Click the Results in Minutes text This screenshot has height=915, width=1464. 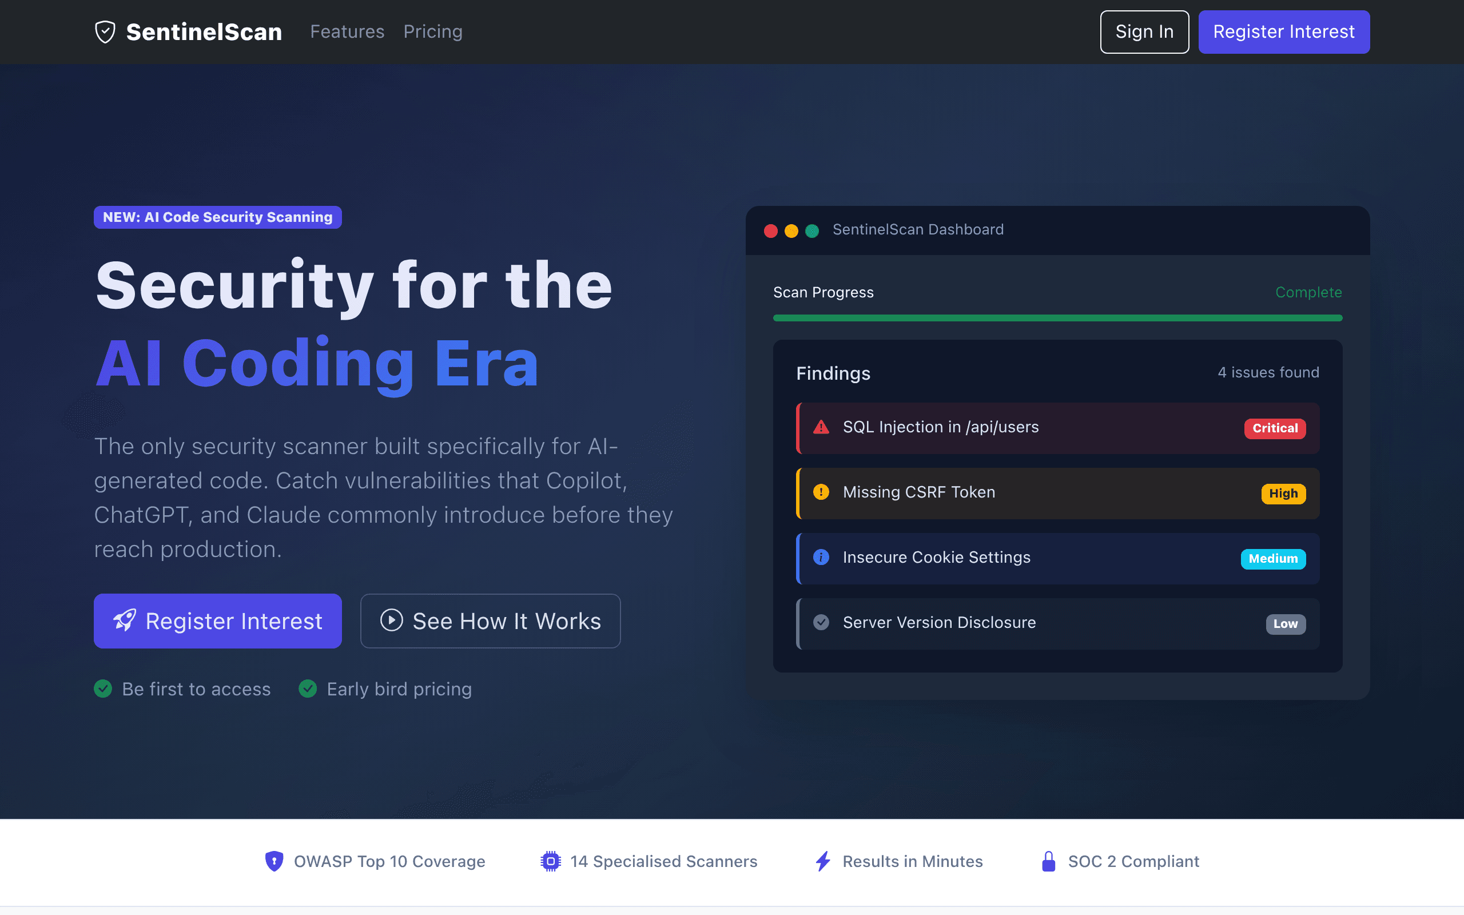[x=912, y=862]
